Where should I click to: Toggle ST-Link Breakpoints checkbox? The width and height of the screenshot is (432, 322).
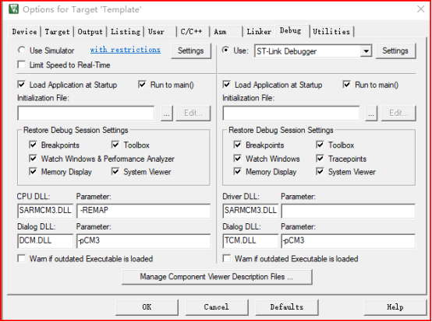click(x=237, y=145)
